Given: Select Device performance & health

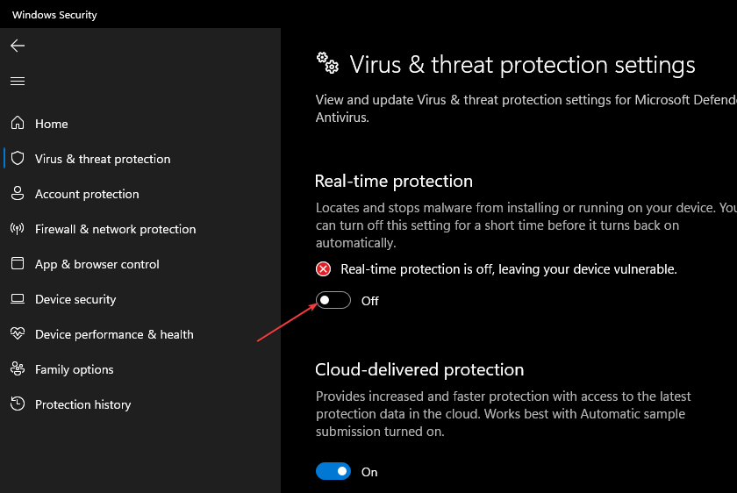Looking at the screenshot, I should tap(114, 334).
